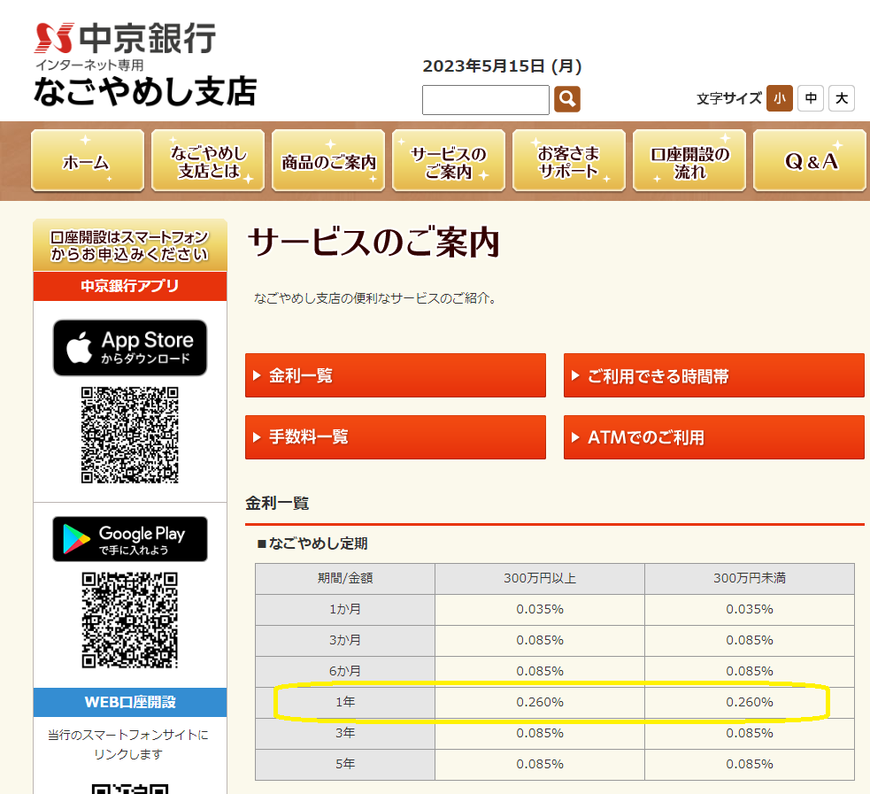The width and height of the screenshot is (870, 794).
Task: Click 当行のスマートフォンサイトに リンクします text
Action: point(128,744)
